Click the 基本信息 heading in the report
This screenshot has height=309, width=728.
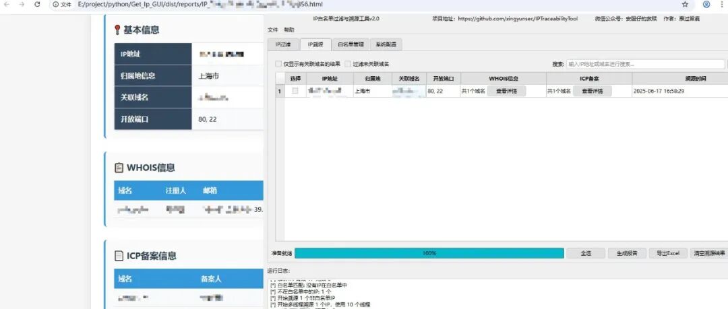[141, 30]
